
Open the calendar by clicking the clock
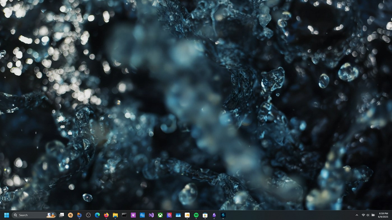coord(382,215)
